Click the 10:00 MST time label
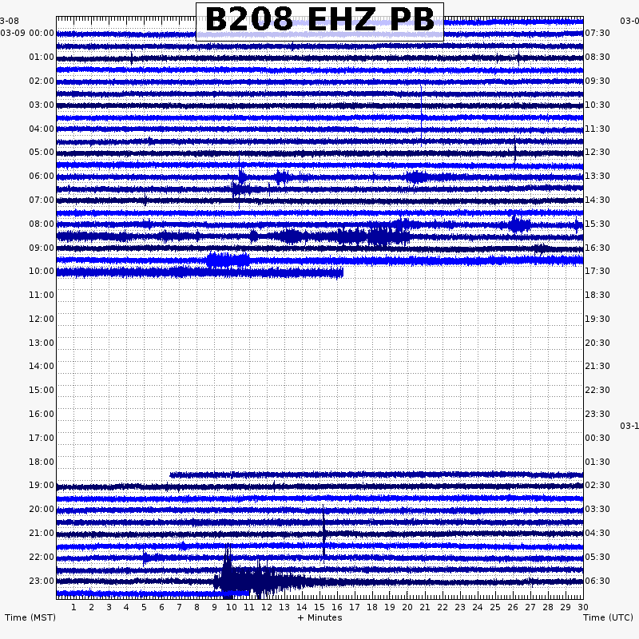This screenshot has width=639, height=639. (x=42, y=272)
